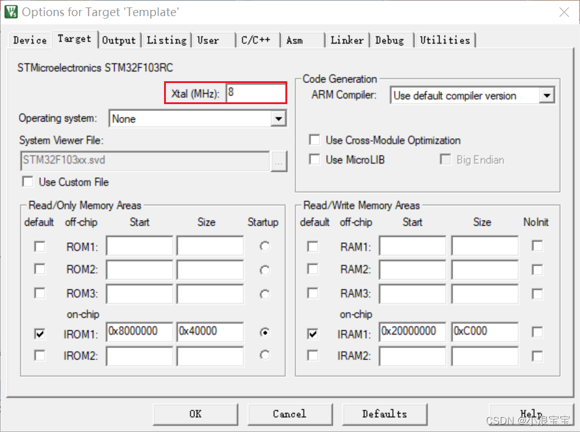The width and height of the screenshot is (580, 432).
Task: Enable NoInit for IRAM2
Action: 537,356
